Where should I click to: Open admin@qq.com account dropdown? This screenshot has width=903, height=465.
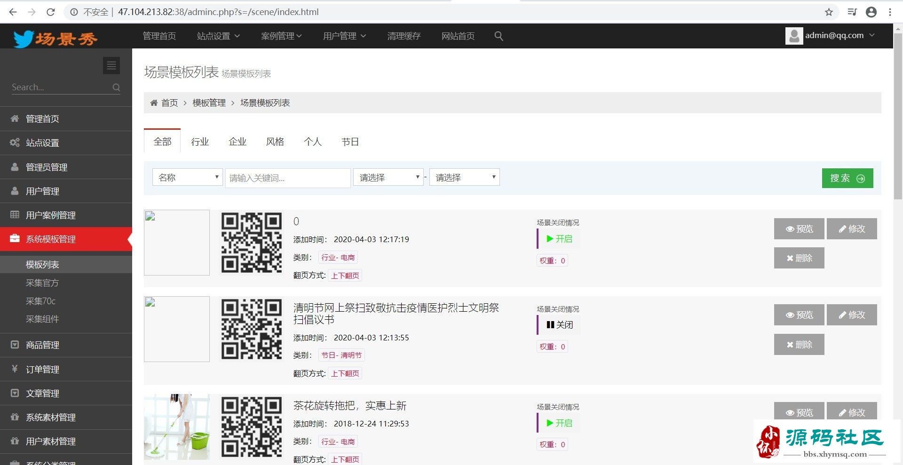pyautogui.click(x=831, y=36)
